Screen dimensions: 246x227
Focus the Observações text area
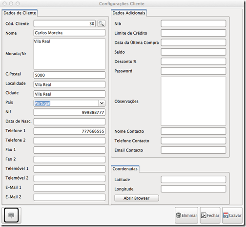coord(193,101)
